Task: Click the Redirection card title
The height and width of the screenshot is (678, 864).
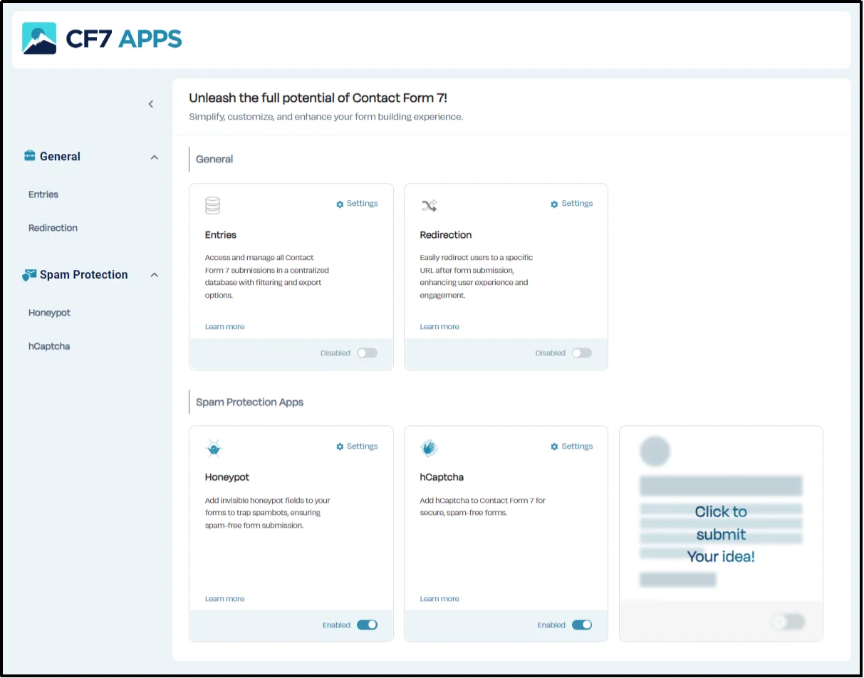Action: click(x=446, y=235)
